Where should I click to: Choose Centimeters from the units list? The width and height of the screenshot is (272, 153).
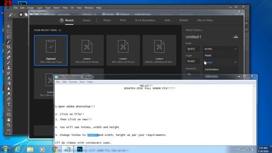tap(221, 69)
